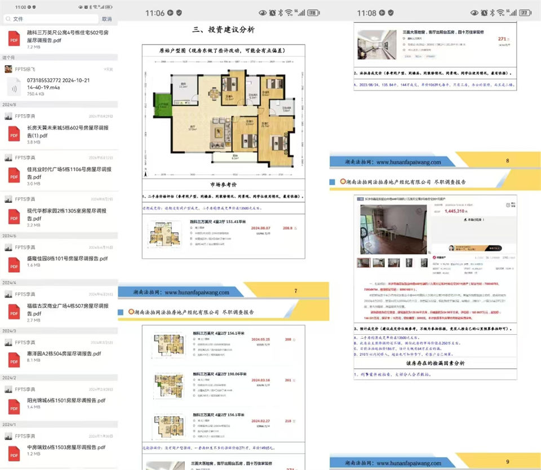The height and width of the screenshot is (470, 541).
Task: Tap the 取消 cancel button
Action: [x=106, y=19]
